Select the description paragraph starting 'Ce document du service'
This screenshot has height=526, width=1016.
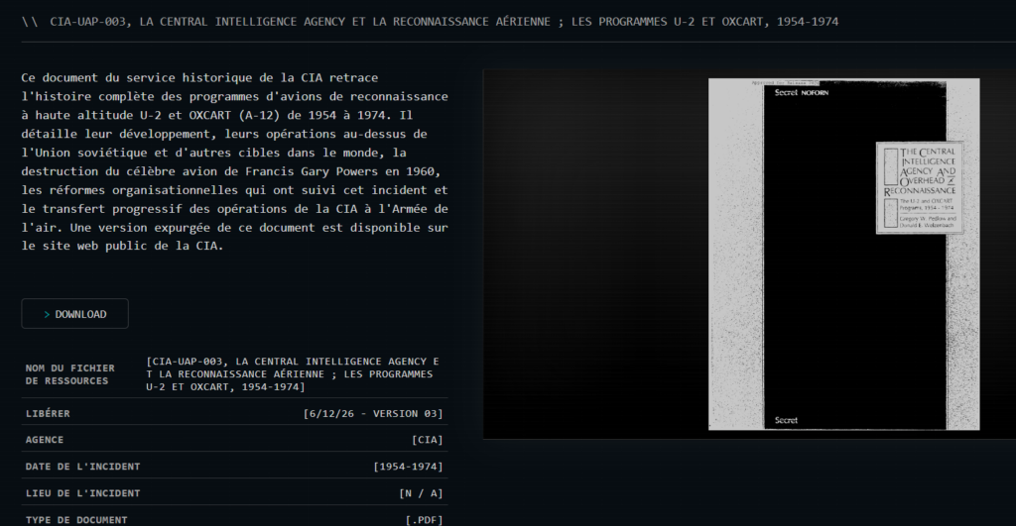coord(234,161)
